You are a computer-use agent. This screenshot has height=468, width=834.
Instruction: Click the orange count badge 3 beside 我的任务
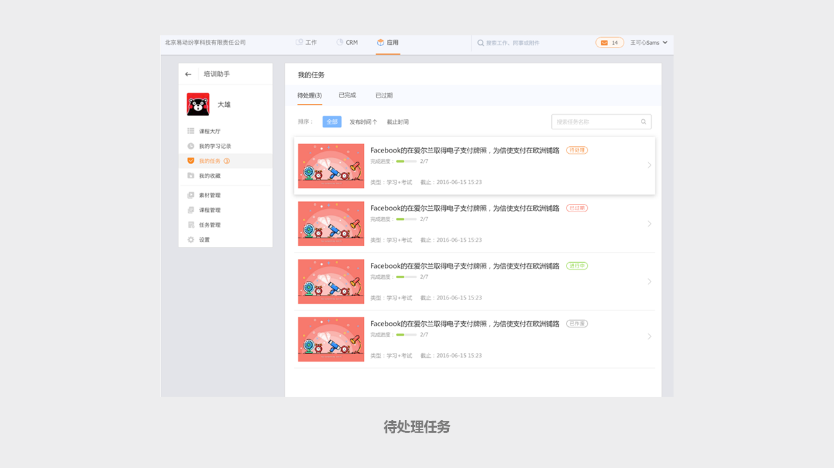click(226, 161)
